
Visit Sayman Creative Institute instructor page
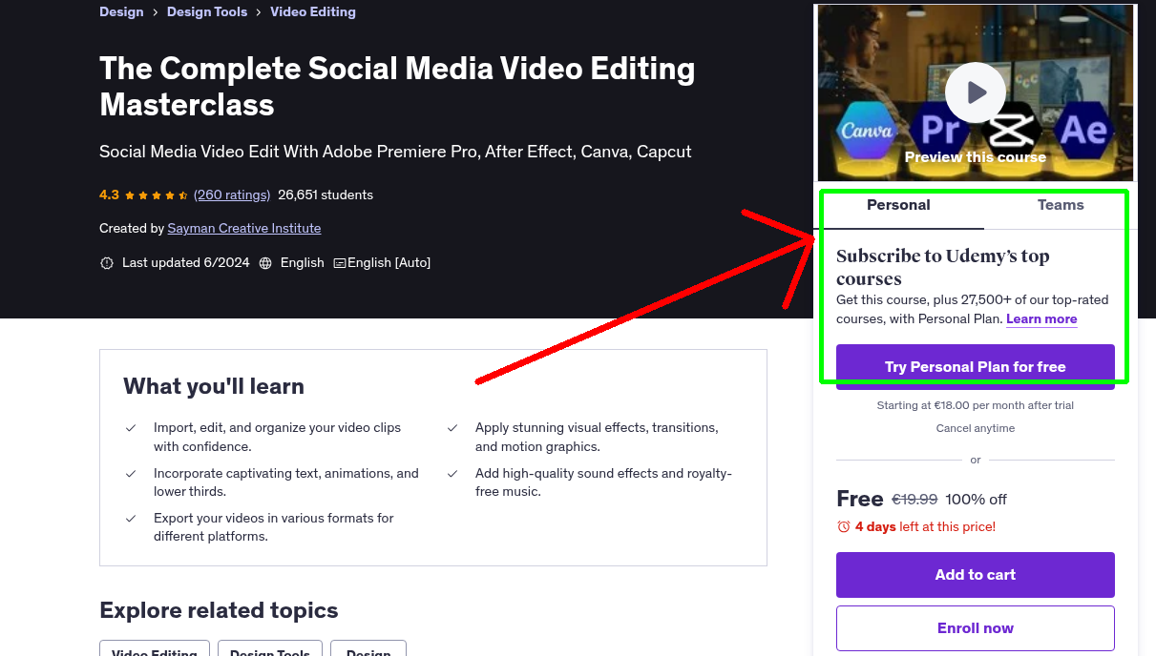(x=244, y=228)
